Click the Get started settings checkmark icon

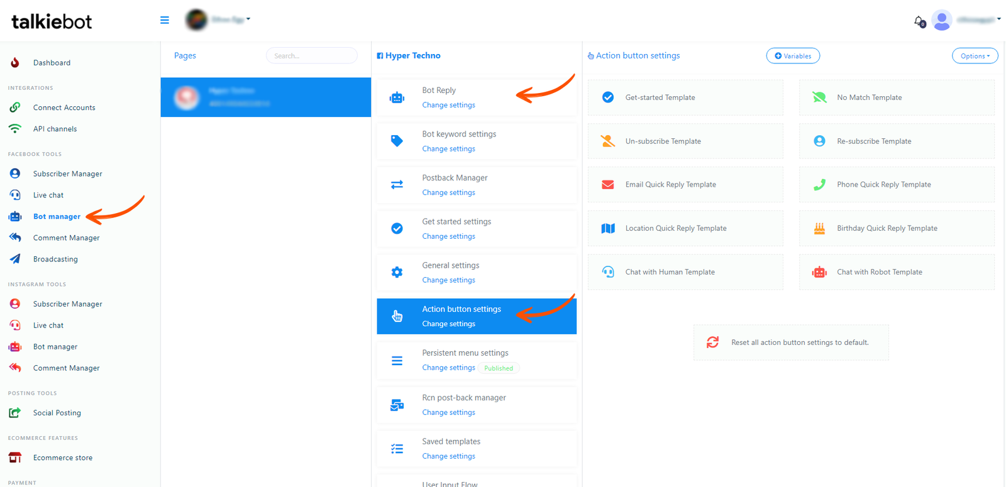[397, 228]
